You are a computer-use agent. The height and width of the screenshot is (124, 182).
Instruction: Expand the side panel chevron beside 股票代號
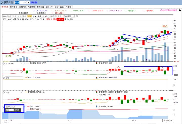(x=2, y=3)
